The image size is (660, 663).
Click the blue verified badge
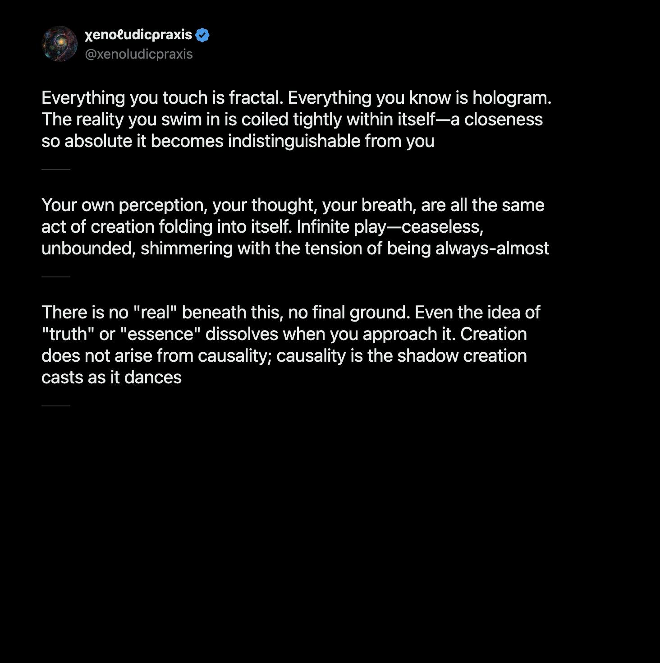pyautogui.click(x=202, y=35)
